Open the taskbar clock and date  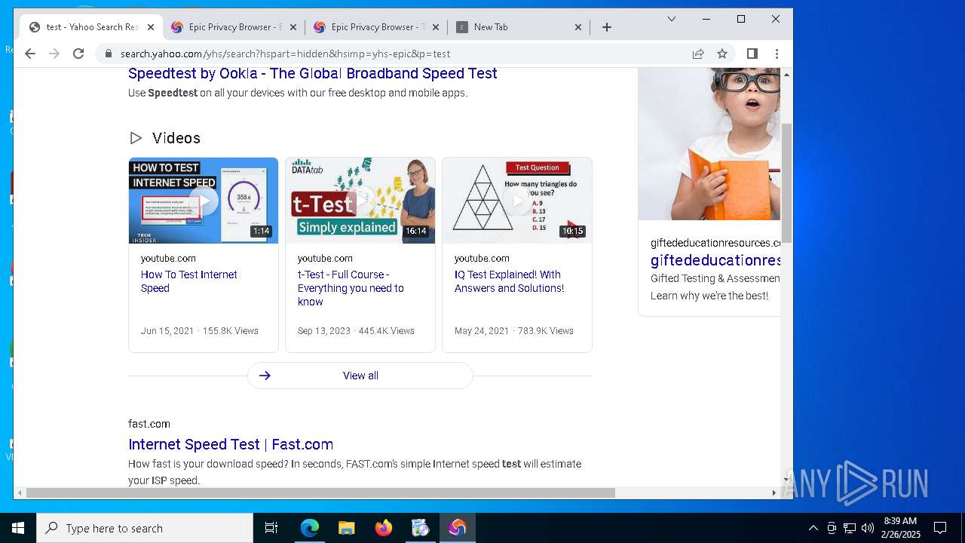pos(902,528)
